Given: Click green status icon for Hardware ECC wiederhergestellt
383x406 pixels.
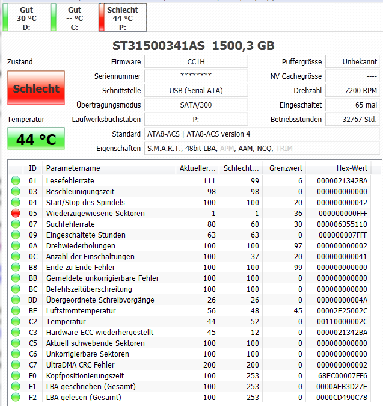Looking at the screenshot, I should pos(16,332).
